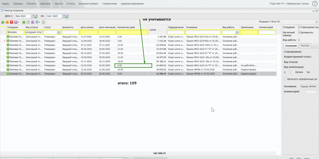Click the purple sigma sum icon
This screenshot has height=159, width=319.
[x=32, y=22]
